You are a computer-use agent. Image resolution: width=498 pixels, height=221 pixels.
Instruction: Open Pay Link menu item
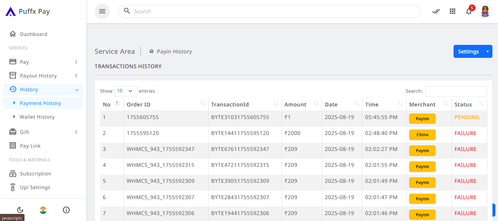43,146
